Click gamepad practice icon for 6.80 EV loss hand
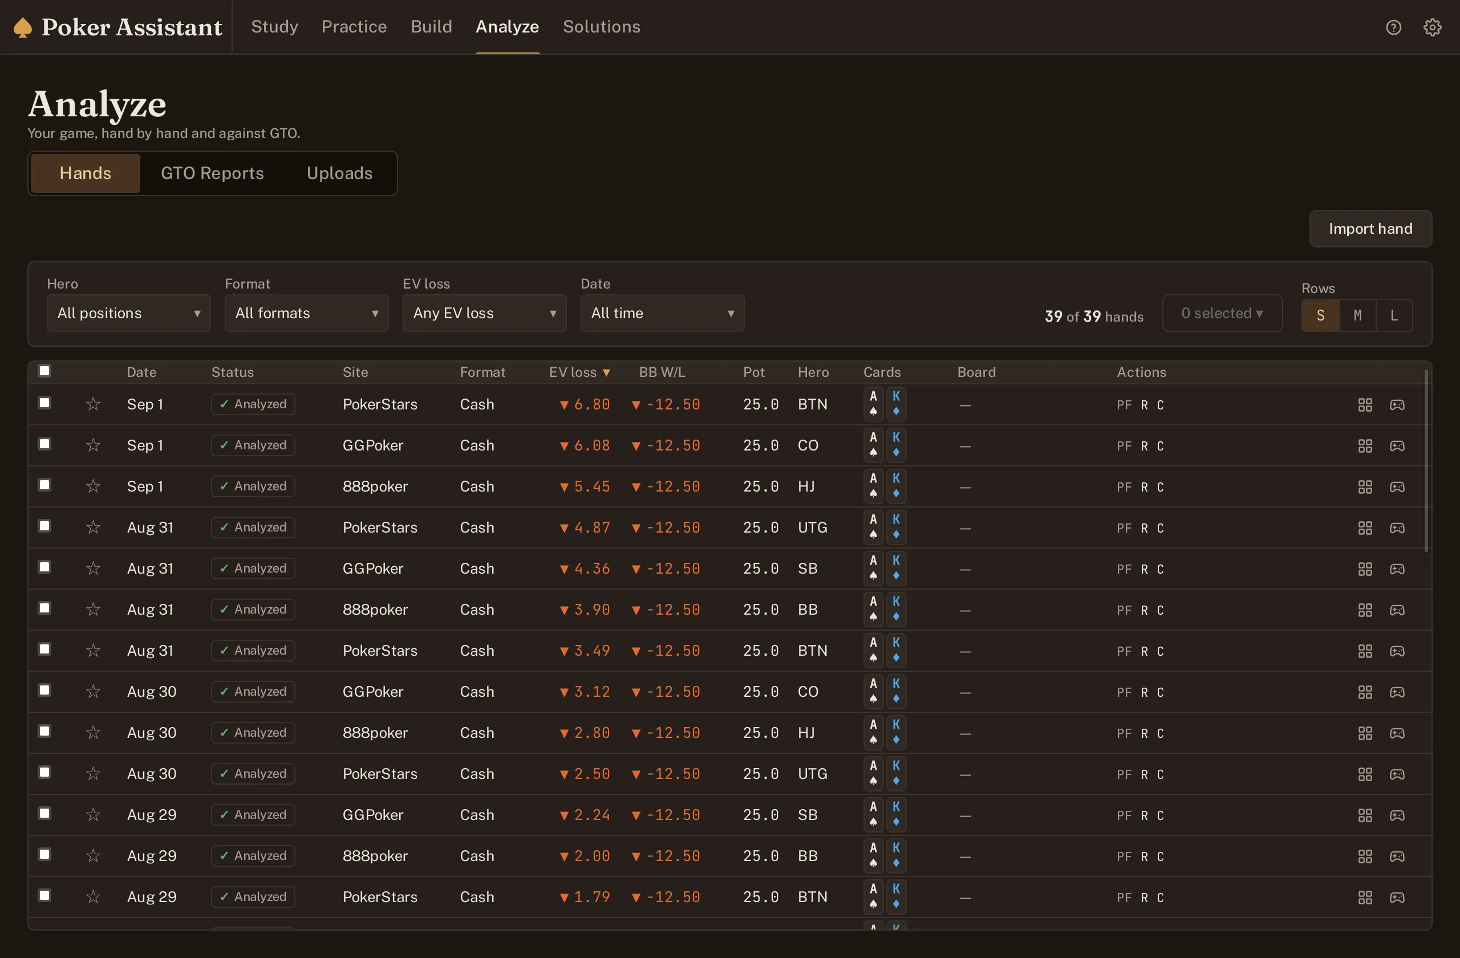The height and width of the screenshot is (958, 1460). [x=1397, y=405]
